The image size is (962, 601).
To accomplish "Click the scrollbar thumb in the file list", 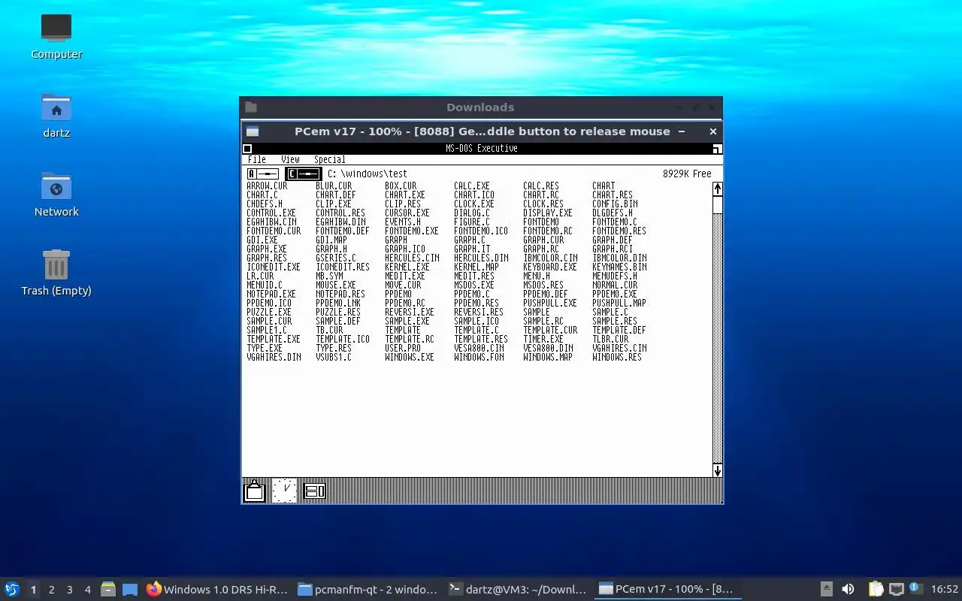I will coord(718,205).
